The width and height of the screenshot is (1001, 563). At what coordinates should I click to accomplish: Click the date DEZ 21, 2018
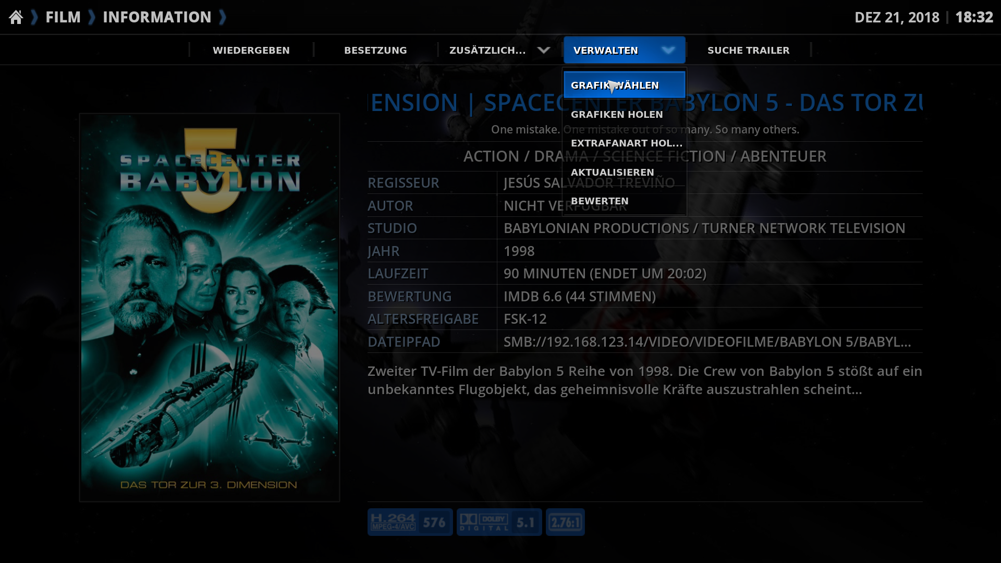tap(897, 17)
